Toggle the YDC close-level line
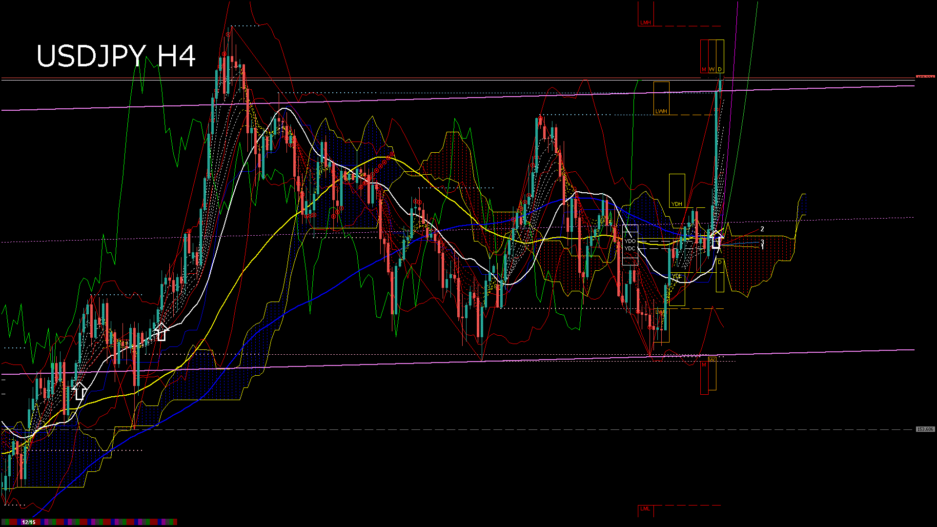The image size is (937, 527). point(630,248)
